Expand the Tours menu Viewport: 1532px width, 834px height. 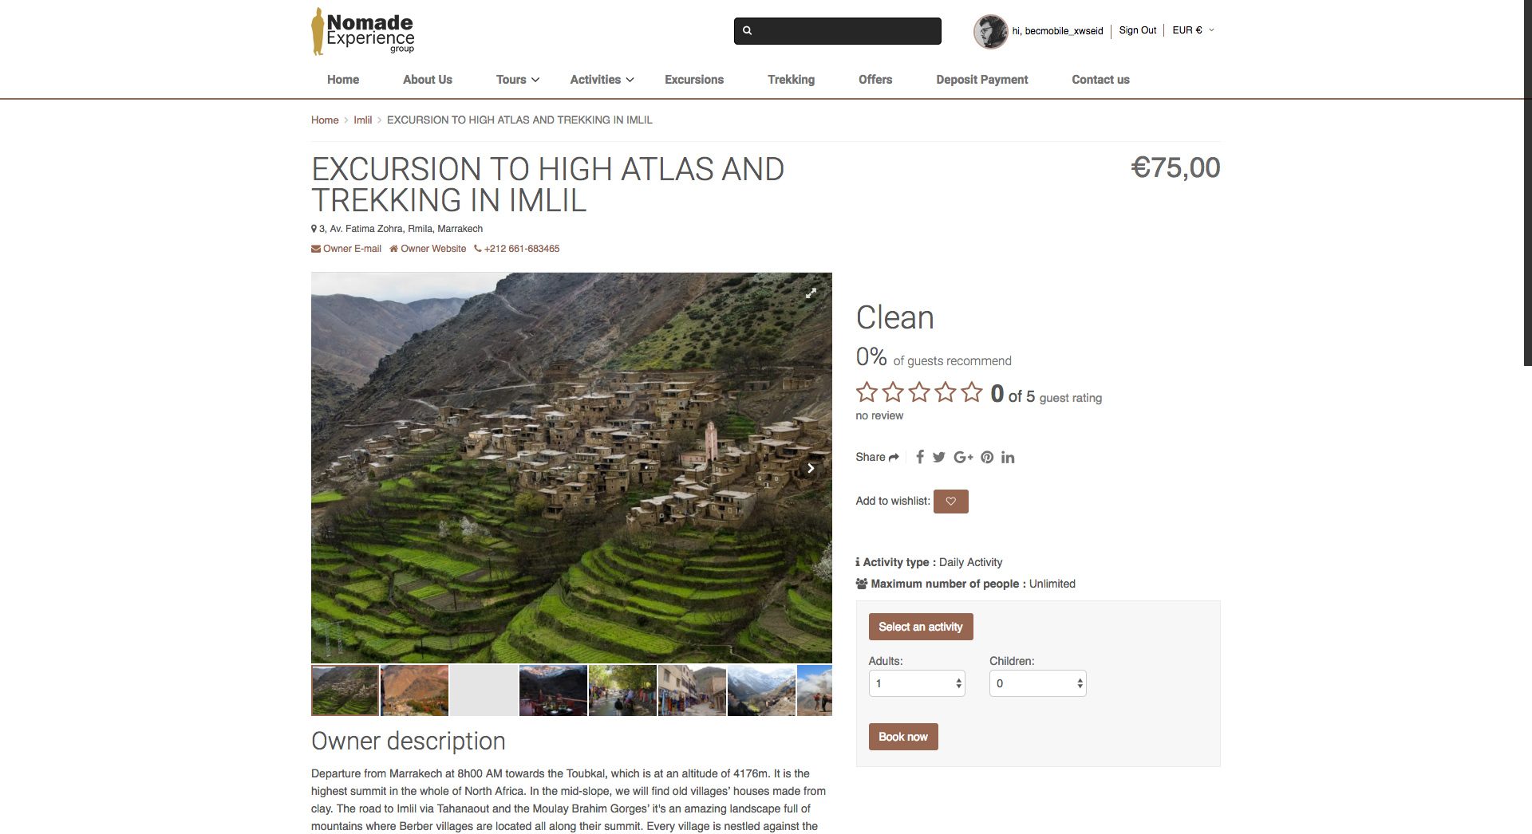click(x=518, y=80)
